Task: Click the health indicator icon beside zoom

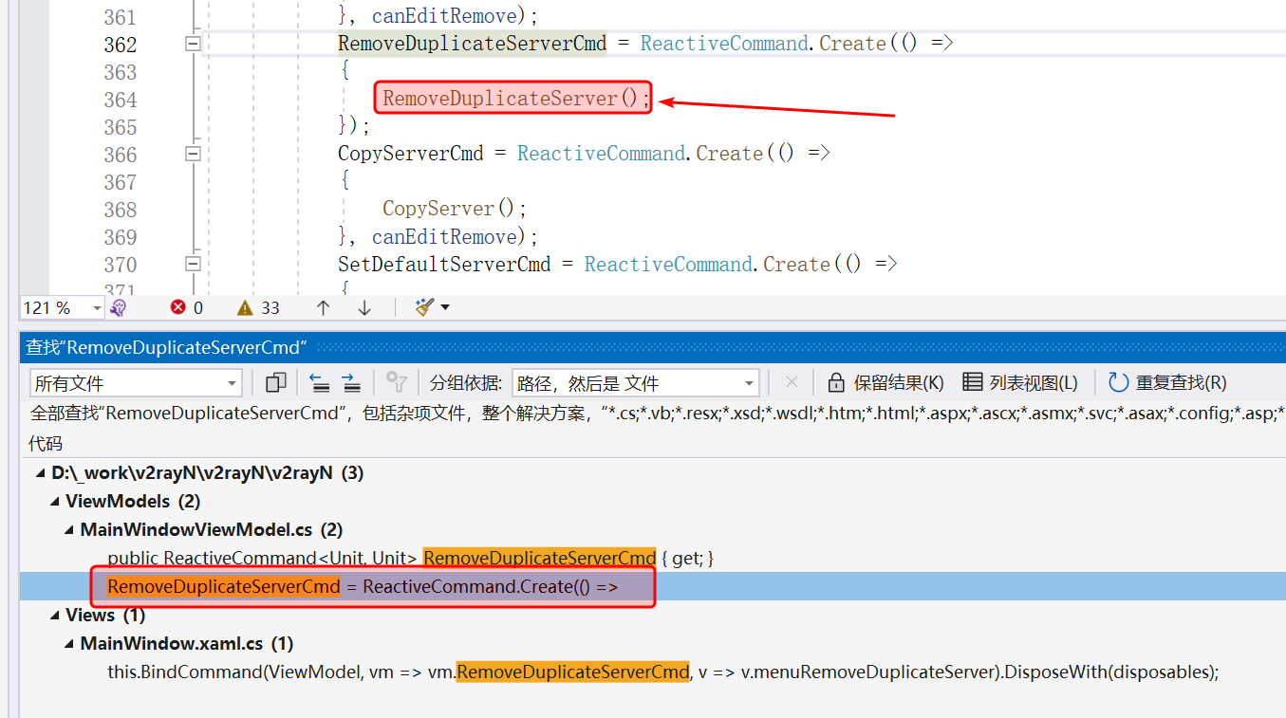Action: click(119, 307)
